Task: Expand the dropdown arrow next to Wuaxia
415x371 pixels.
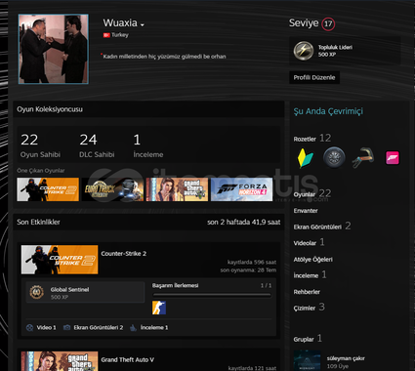Action: pos(142,24)
